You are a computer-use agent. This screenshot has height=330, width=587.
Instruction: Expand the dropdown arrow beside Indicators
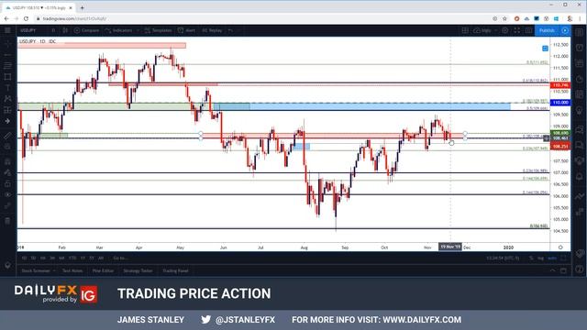click(x=138, y=30)
